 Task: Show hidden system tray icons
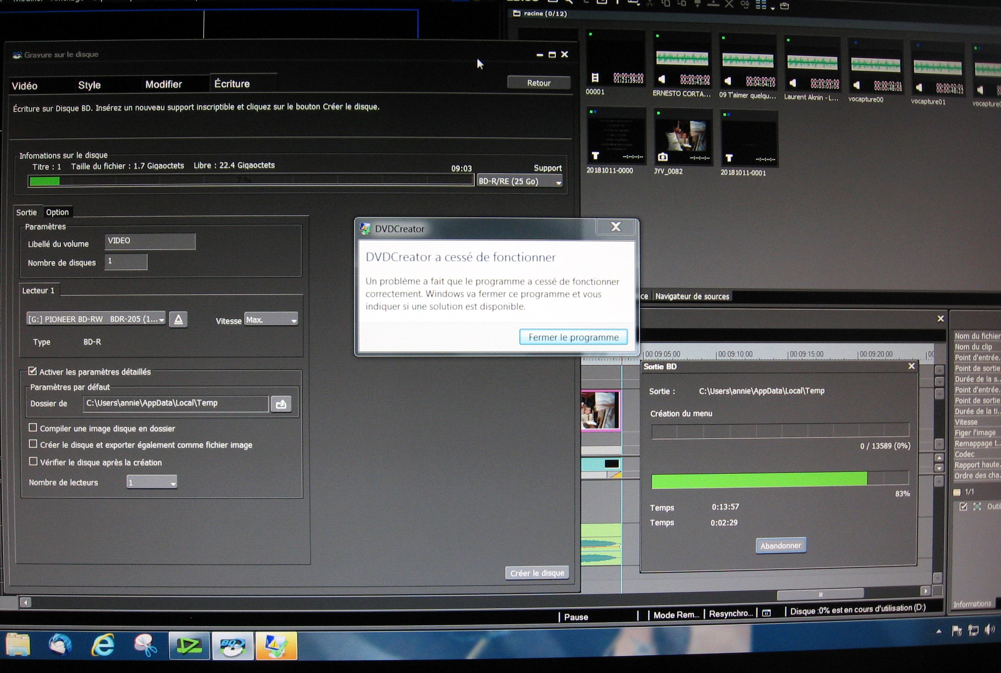939,631
